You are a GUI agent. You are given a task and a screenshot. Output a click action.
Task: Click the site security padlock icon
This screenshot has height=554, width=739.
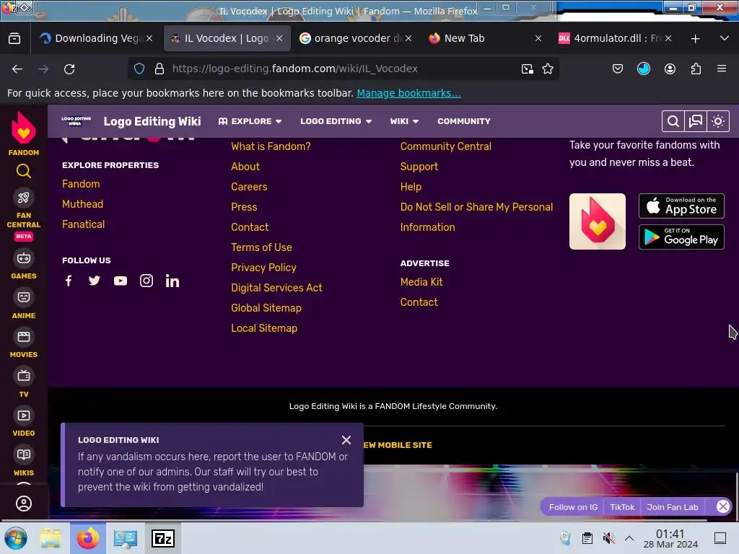[159, 69]
